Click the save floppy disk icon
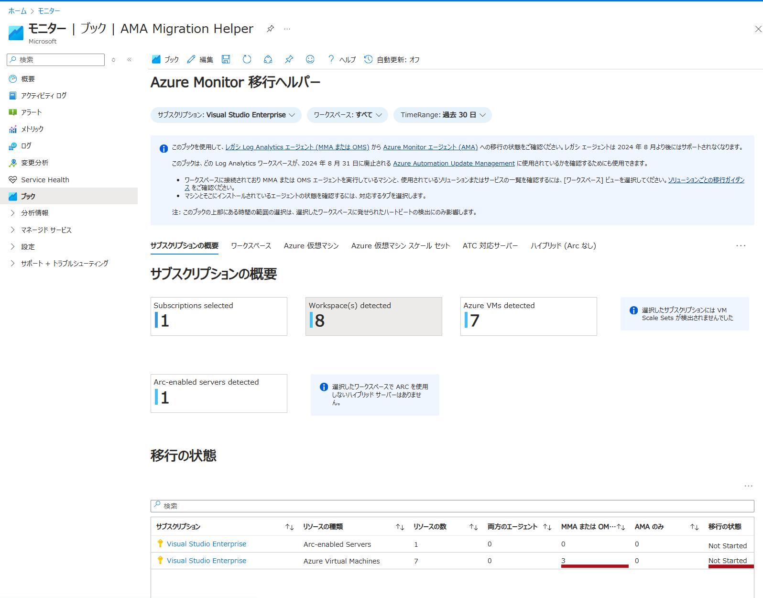Image resolution: width=763 pixels, height=598 pixels. (x=226, y=59)
